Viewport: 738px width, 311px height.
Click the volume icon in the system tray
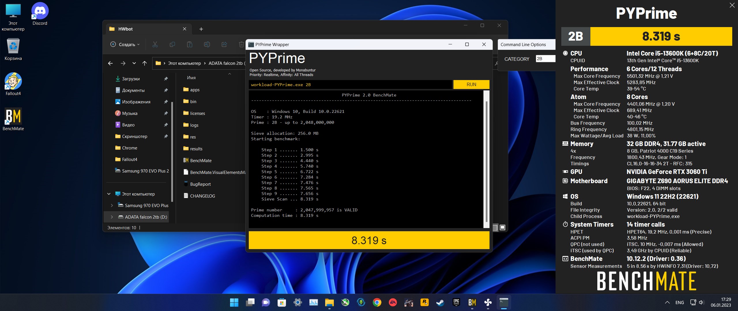click(702, 302)
